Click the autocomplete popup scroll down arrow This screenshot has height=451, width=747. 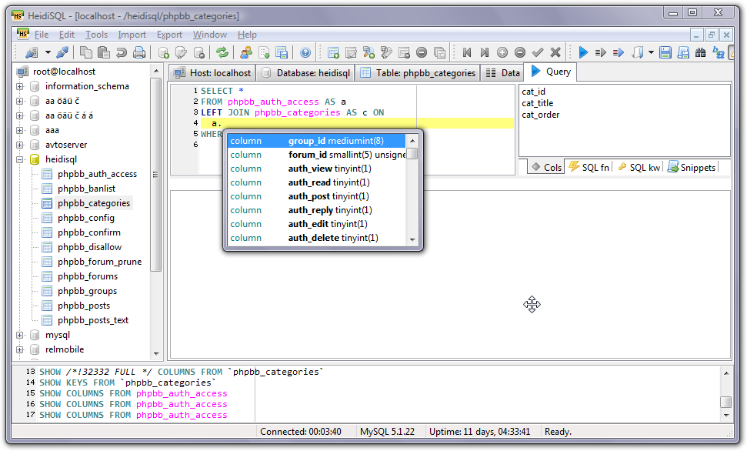pyautogui.click(x=412, y=240)
